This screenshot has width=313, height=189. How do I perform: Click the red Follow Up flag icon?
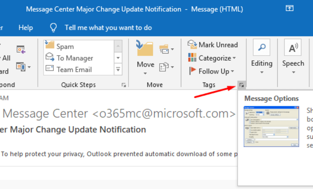coord(193,71)
